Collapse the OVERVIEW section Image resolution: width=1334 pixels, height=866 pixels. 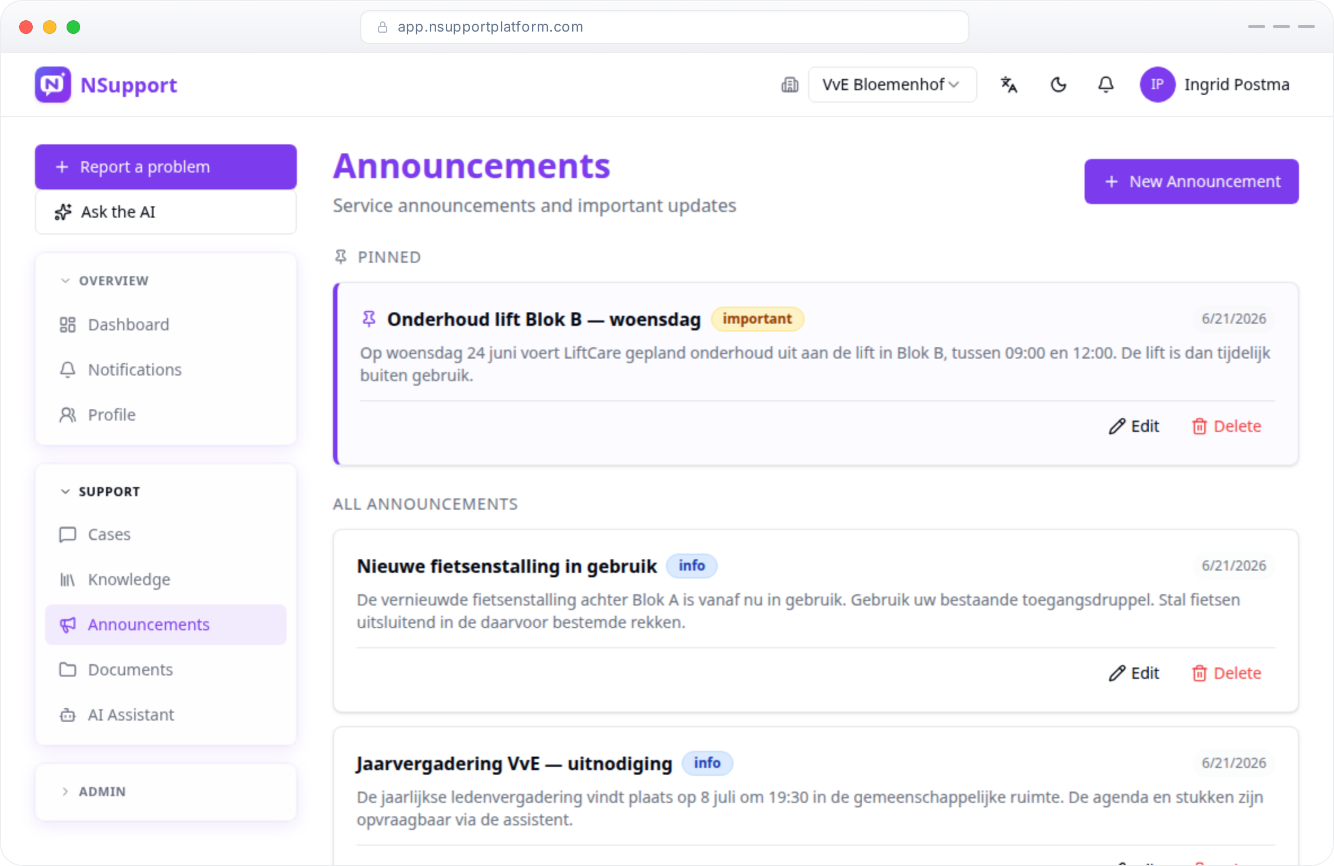[x=104, y=281]
